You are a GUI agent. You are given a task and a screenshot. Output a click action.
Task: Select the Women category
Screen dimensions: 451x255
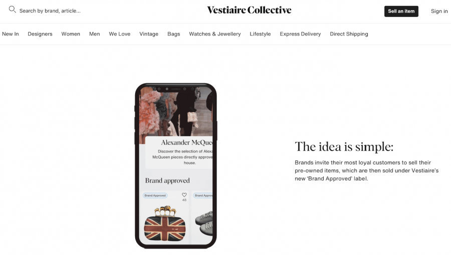[x=71, y=34]
